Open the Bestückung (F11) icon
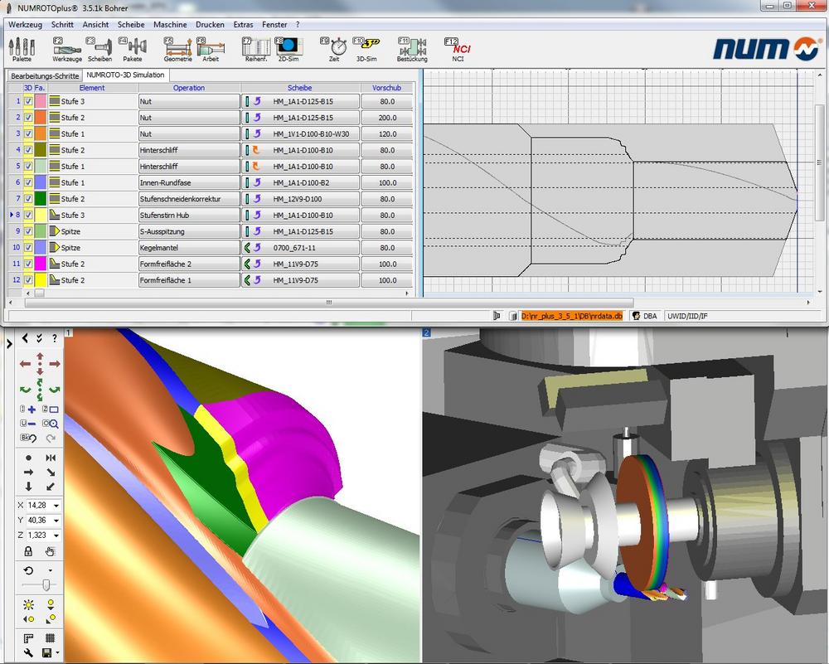 (412, 49)
